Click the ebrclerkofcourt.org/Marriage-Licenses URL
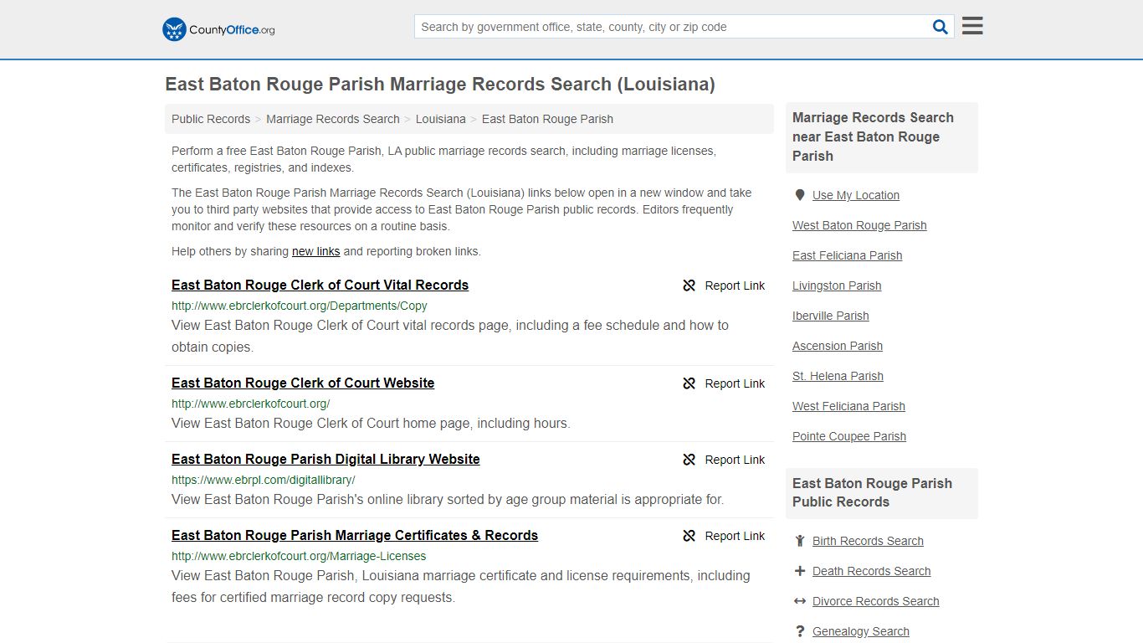Viewport: 1143px width, 643px height. tap(299, 556)
